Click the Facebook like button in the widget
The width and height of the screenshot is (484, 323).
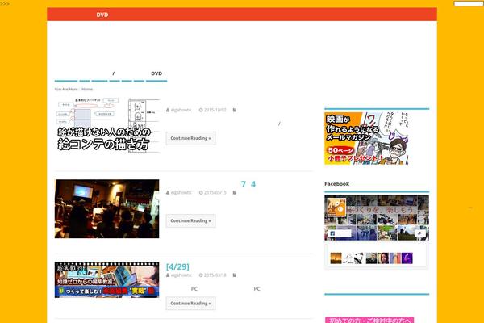[340, 233]
